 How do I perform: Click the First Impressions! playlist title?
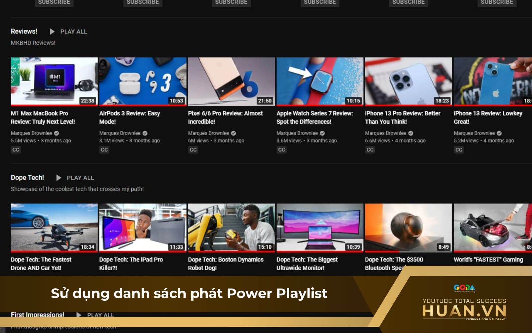(37, 315)
